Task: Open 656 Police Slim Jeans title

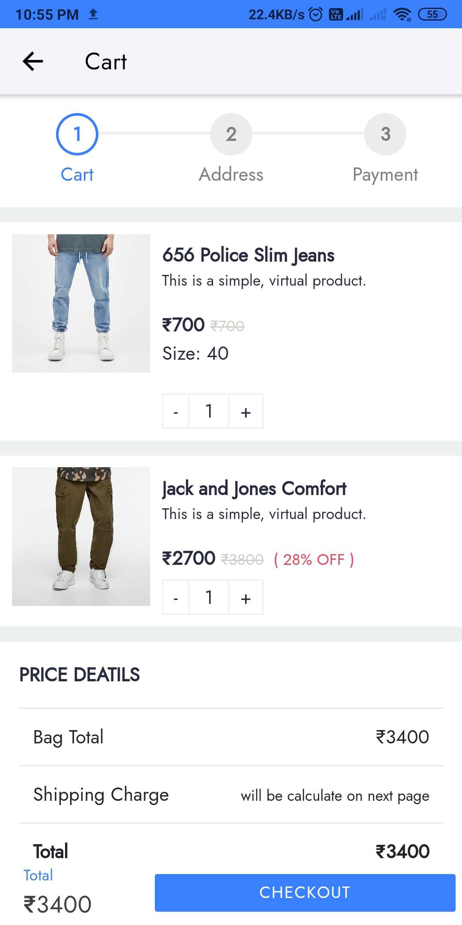Action: point(248,255)
